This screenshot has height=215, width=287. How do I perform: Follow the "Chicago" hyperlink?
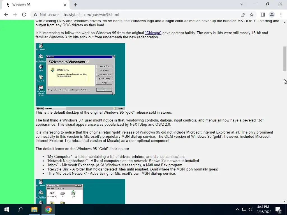pyautogui.click(x=153, y=33)
